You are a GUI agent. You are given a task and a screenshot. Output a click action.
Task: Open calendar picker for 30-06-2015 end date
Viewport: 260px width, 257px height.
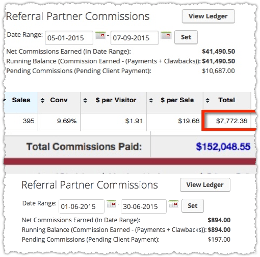(174, 204)
